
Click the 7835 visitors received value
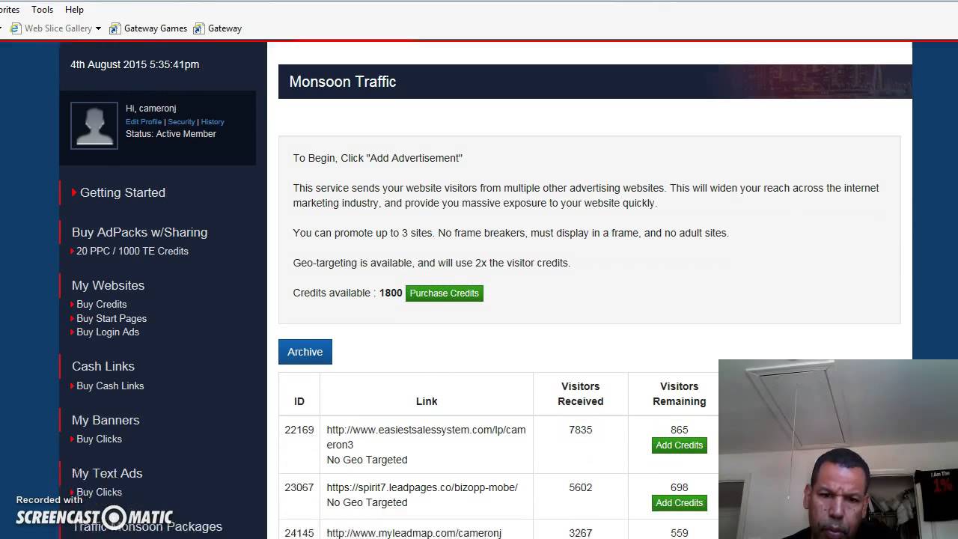[581, 430]
